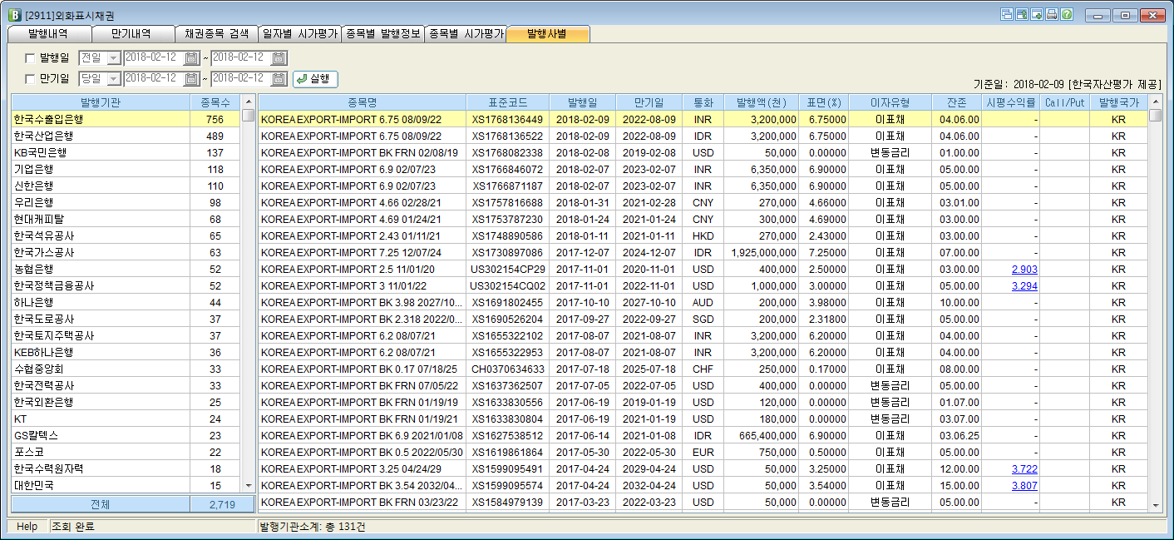Sort by 표준코드 column header
The width and height of the screenshot is (1174, 540).
point(507,102)
